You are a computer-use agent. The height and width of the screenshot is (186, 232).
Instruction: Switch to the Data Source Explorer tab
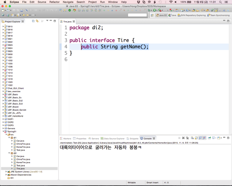(113, 139)
